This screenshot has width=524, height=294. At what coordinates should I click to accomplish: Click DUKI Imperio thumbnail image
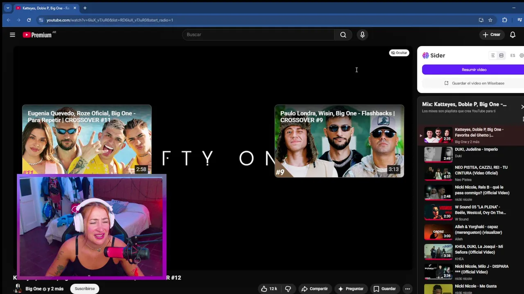438,155
